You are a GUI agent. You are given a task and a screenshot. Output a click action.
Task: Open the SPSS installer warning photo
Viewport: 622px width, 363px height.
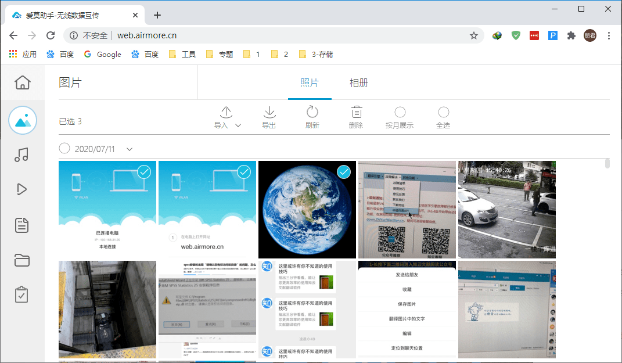pyautogui.click(x=207, y=310)
